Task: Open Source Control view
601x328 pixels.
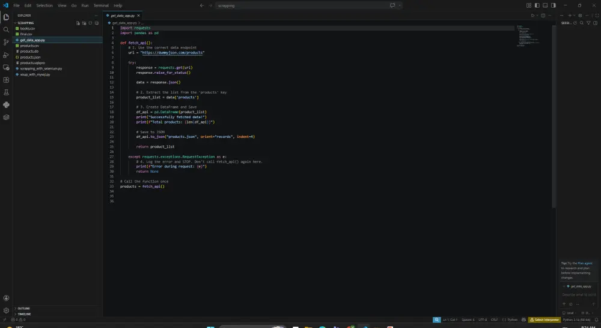Action: click(x=6, y=43)
